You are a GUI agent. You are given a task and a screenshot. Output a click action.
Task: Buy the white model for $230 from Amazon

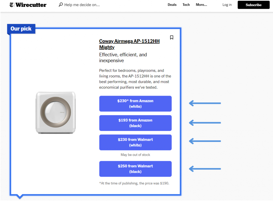[135, 104]
